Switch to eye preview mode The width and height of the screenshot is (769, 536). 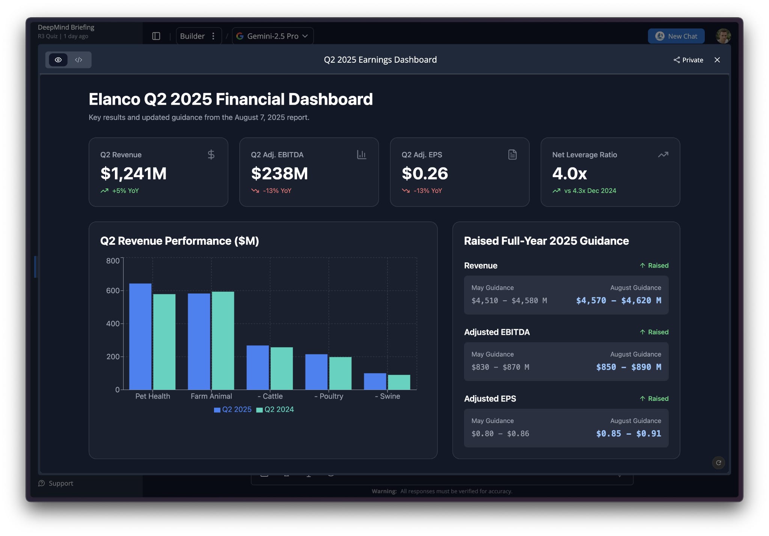coord(58,60)
